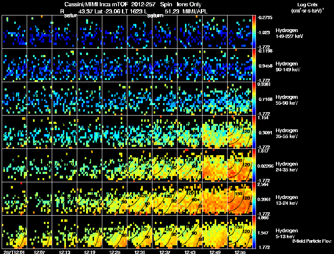This screenshot has width=334, height=254.
Task: Click the 150 pitch-angle contour label in 13-24 keV row
Action: [x=238, y=194]
